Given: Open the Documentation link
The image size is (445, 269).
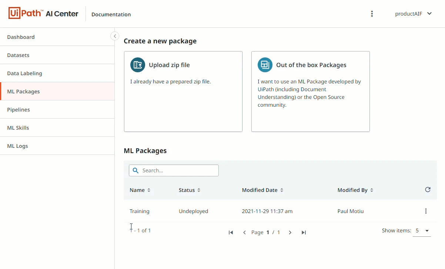Looking at the screenshot, I should point(111,14).
